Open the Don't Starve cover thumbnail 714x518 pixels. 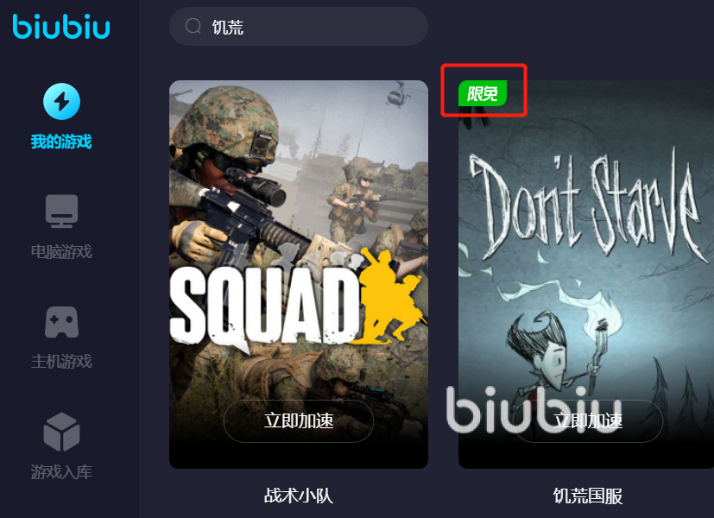pos(586,275)
